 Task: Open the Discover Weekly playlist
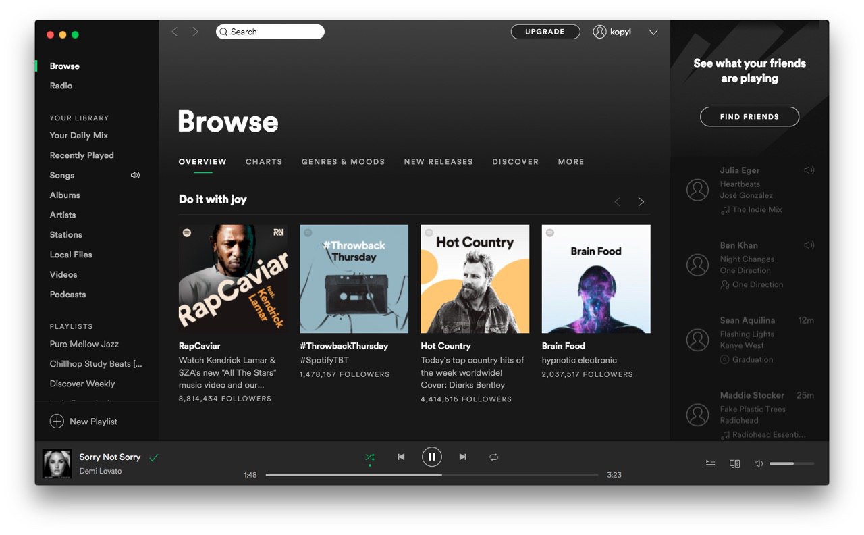point(82,384)
